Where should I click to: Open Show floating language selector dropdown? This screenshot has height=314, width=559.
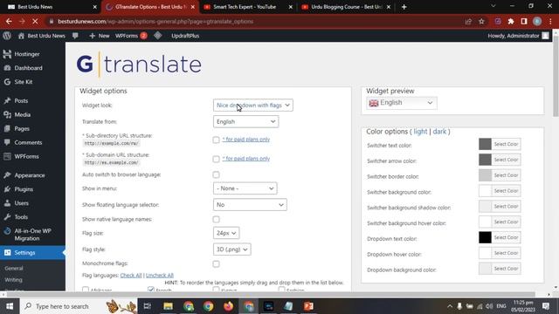tap(250, 205)
